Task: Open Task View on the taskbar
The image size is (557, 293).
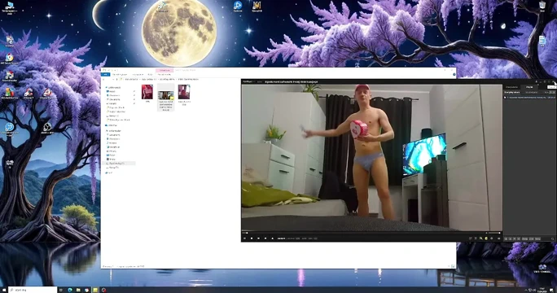Action: coord(61,290)
